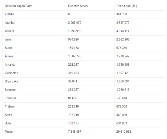Click Erzurum's audit count 81.659

[73, 98]
